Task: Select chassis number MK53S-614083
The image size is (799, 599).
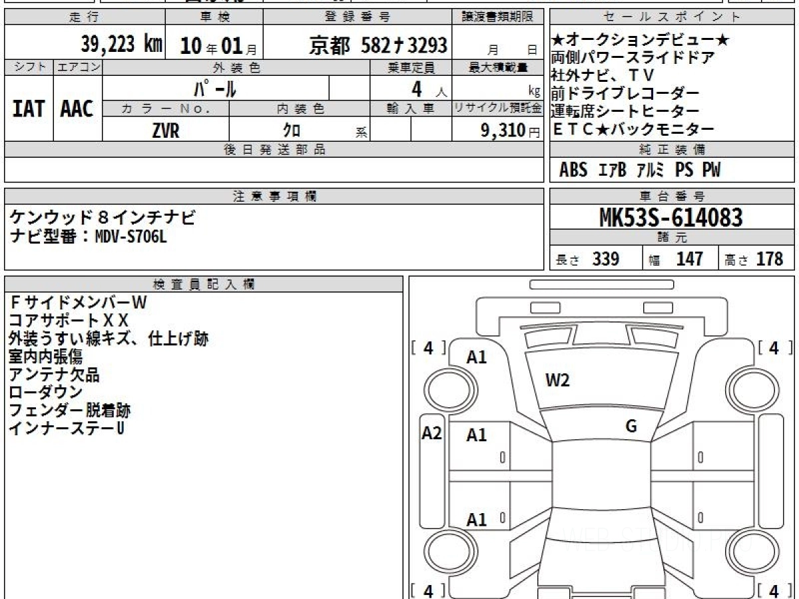Action: click(671, 217)
